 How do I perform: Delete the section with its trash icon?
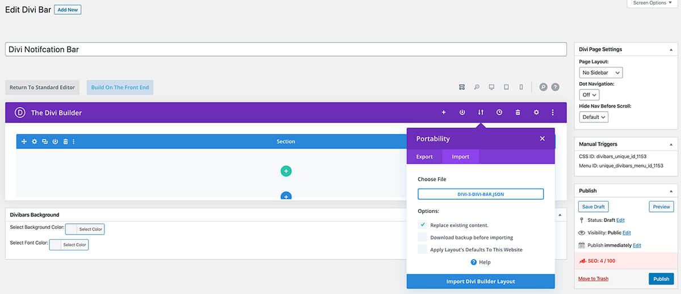pyautogui.click(x=65, y=141)
